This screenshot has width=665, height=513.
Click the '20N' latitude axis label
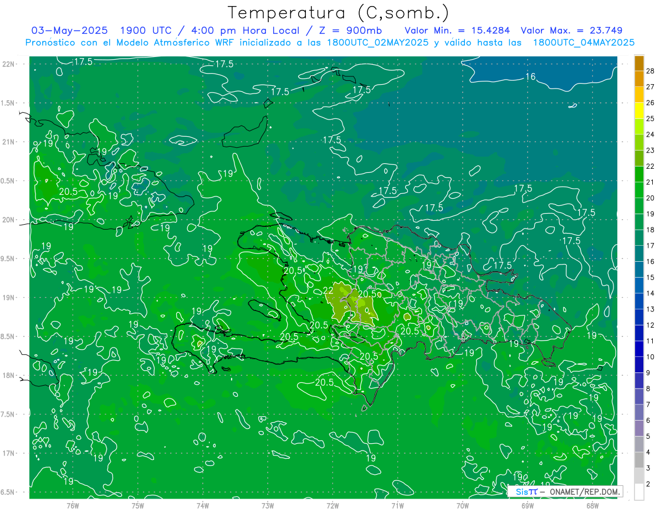[9, 220]
